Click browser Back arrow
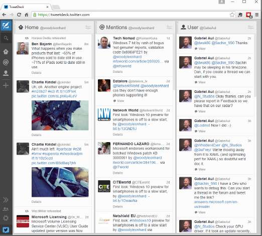Viewport: 262px width, 236px height. click(x=4, y=15)
